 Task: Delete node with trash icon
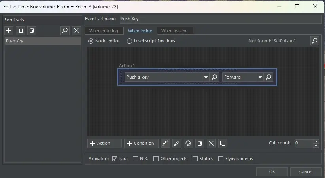click(200, 143)
